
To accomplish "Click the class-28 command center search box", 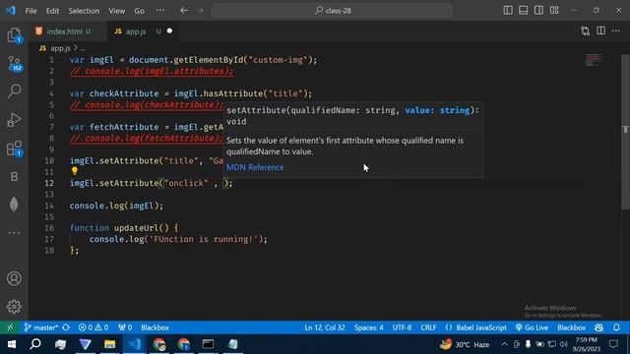I will click(x=332, y=11).
